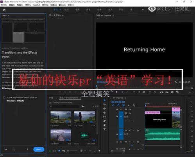This screenshot has width=195, height=157.
Task: Select the Razor tool
Action: coord(104,112)
